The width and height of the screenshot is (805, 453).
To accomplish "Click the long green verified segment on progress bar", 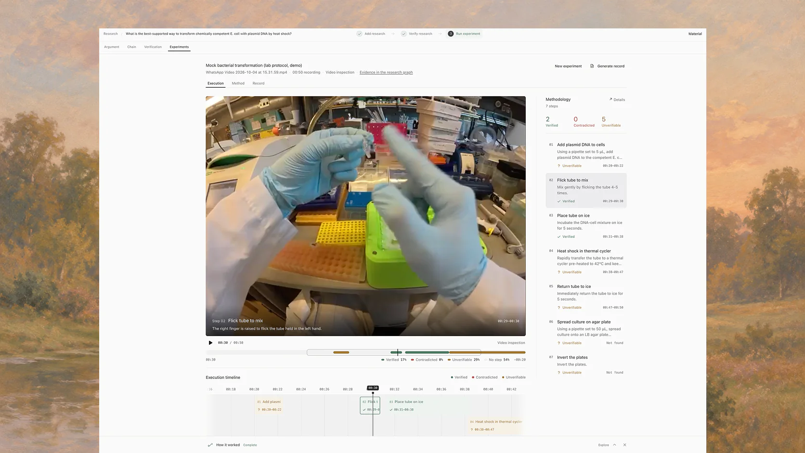I will (427, 352).
